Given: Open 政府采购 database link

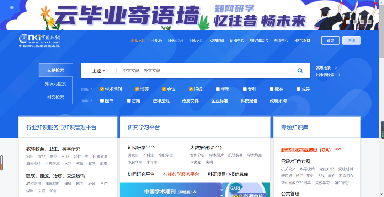Looking at the screenshot, I should pyautogui.click(x=278, y=101).
